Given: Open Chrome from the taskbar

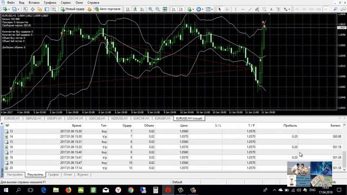Looking at the screenshot, I should coord(131,190).
